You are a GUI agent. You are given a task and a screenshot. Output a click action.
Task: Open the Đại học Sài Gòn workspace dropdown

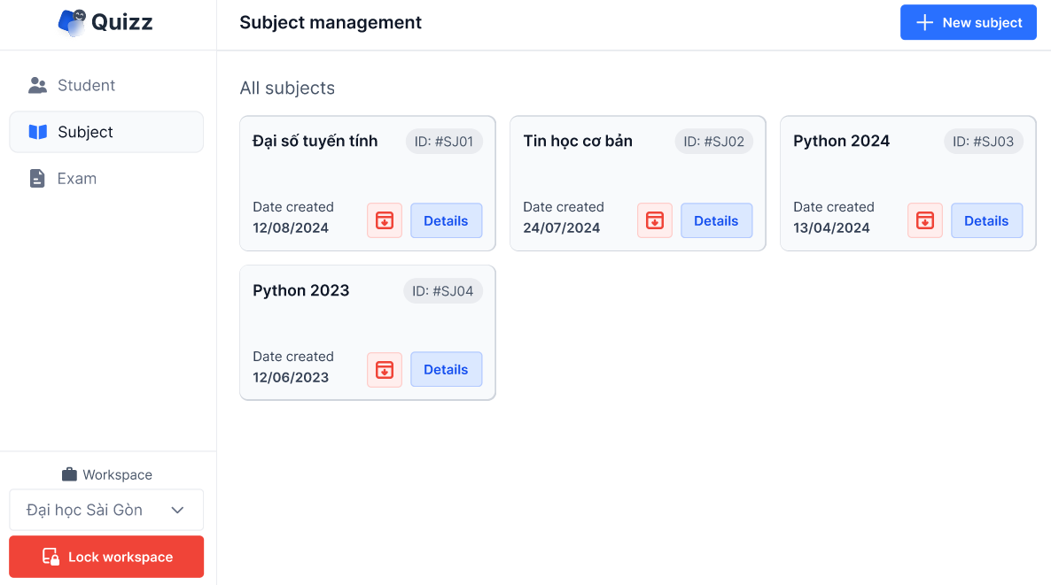click(x=97, y=510)
